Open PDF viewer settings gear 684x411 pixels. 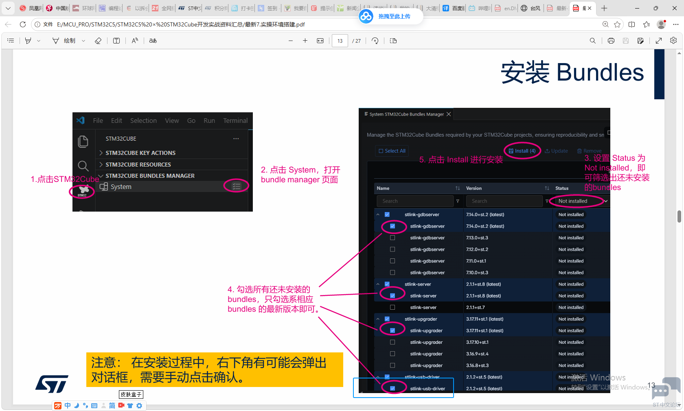click(673, 41)
